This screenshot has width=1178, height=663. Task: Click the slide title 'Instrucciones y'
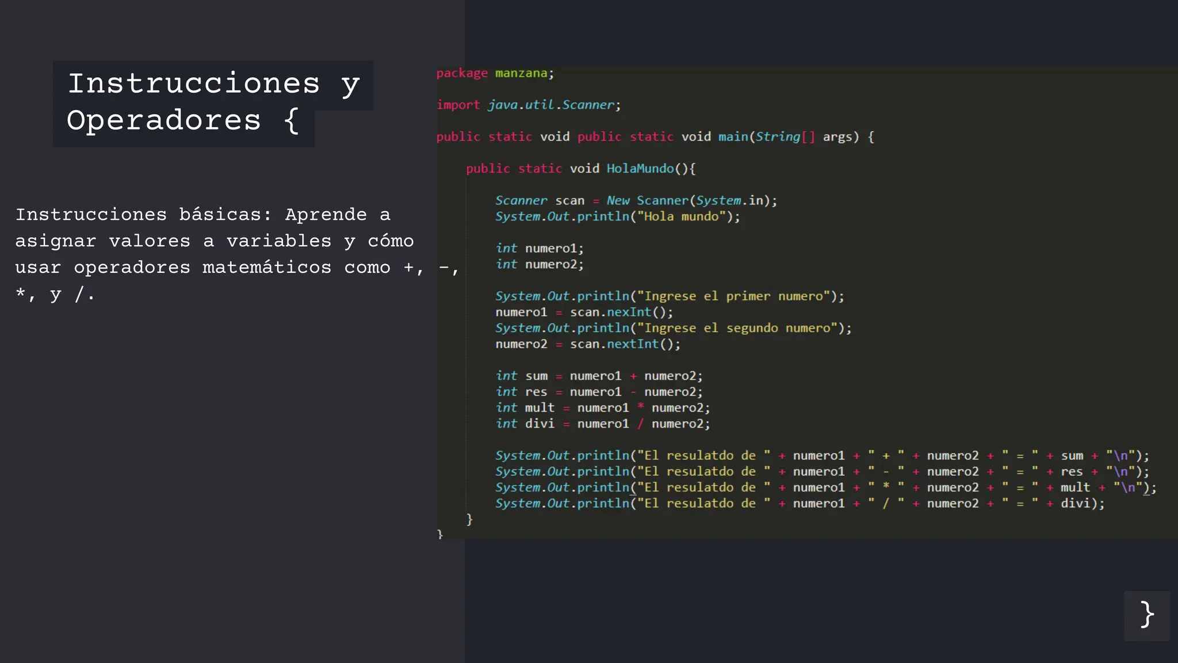point(213,85)
